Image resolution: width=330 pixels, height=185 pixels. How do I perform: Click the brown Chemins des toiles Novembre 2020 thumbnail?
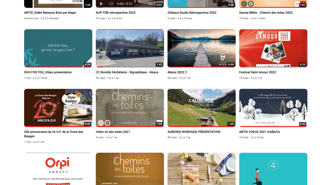click(x=130, y=169)
